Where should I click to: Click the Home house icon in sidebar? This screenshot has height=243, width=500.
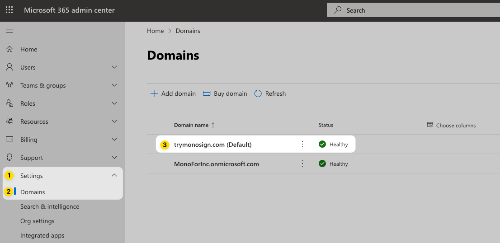point(9,49)
